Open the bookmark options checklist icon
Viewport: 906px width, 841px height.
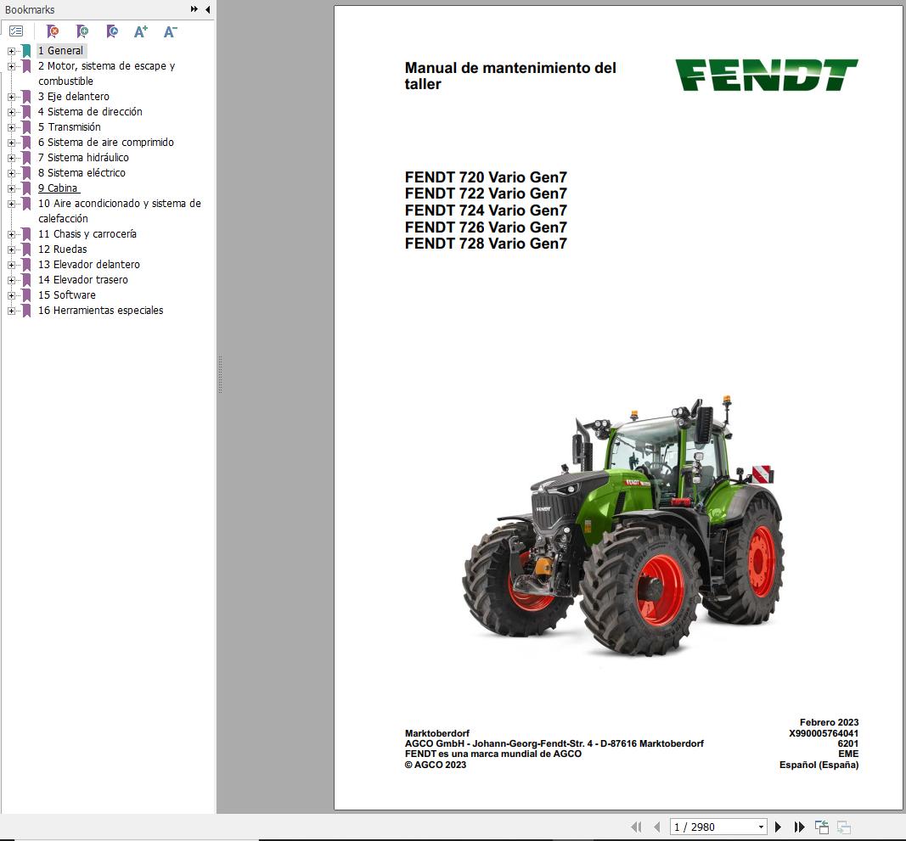click(x=16, y=31)
